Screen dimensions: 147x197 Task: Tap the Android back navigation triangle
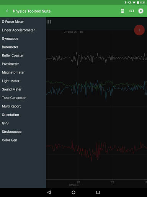click(49, 192)
